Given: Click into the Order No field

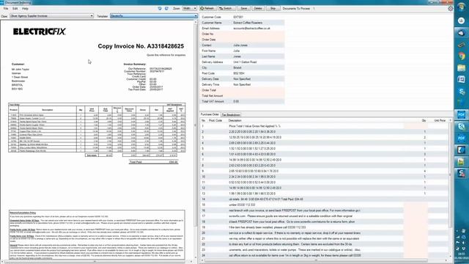Looking at the screenshot, I should 259,34.
